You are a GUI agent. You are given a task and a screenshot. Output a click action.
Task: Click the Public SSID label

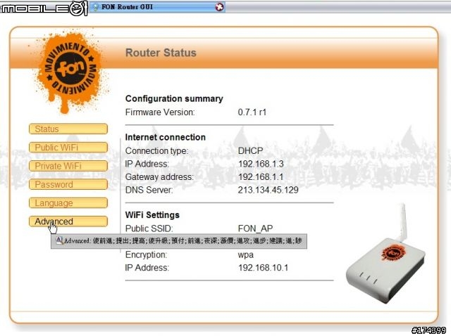point(149,228)
